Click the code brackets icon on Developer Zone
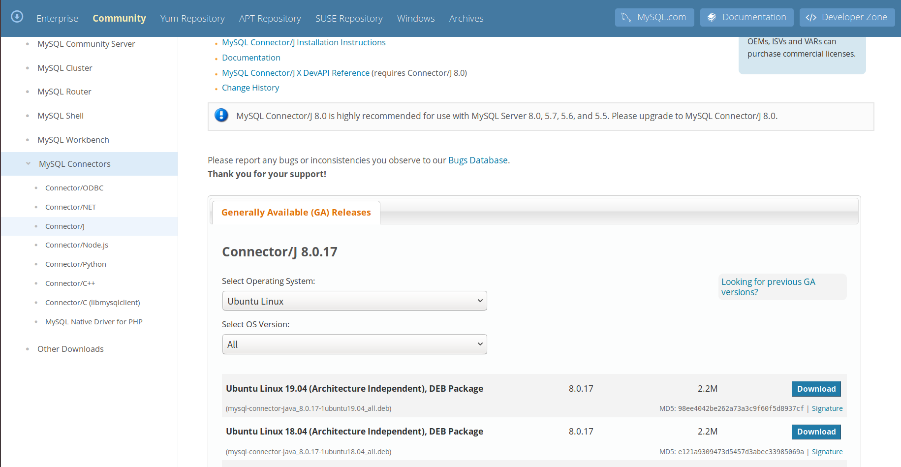This screenshot has height=467, width=901. click(x=811, y=17)
